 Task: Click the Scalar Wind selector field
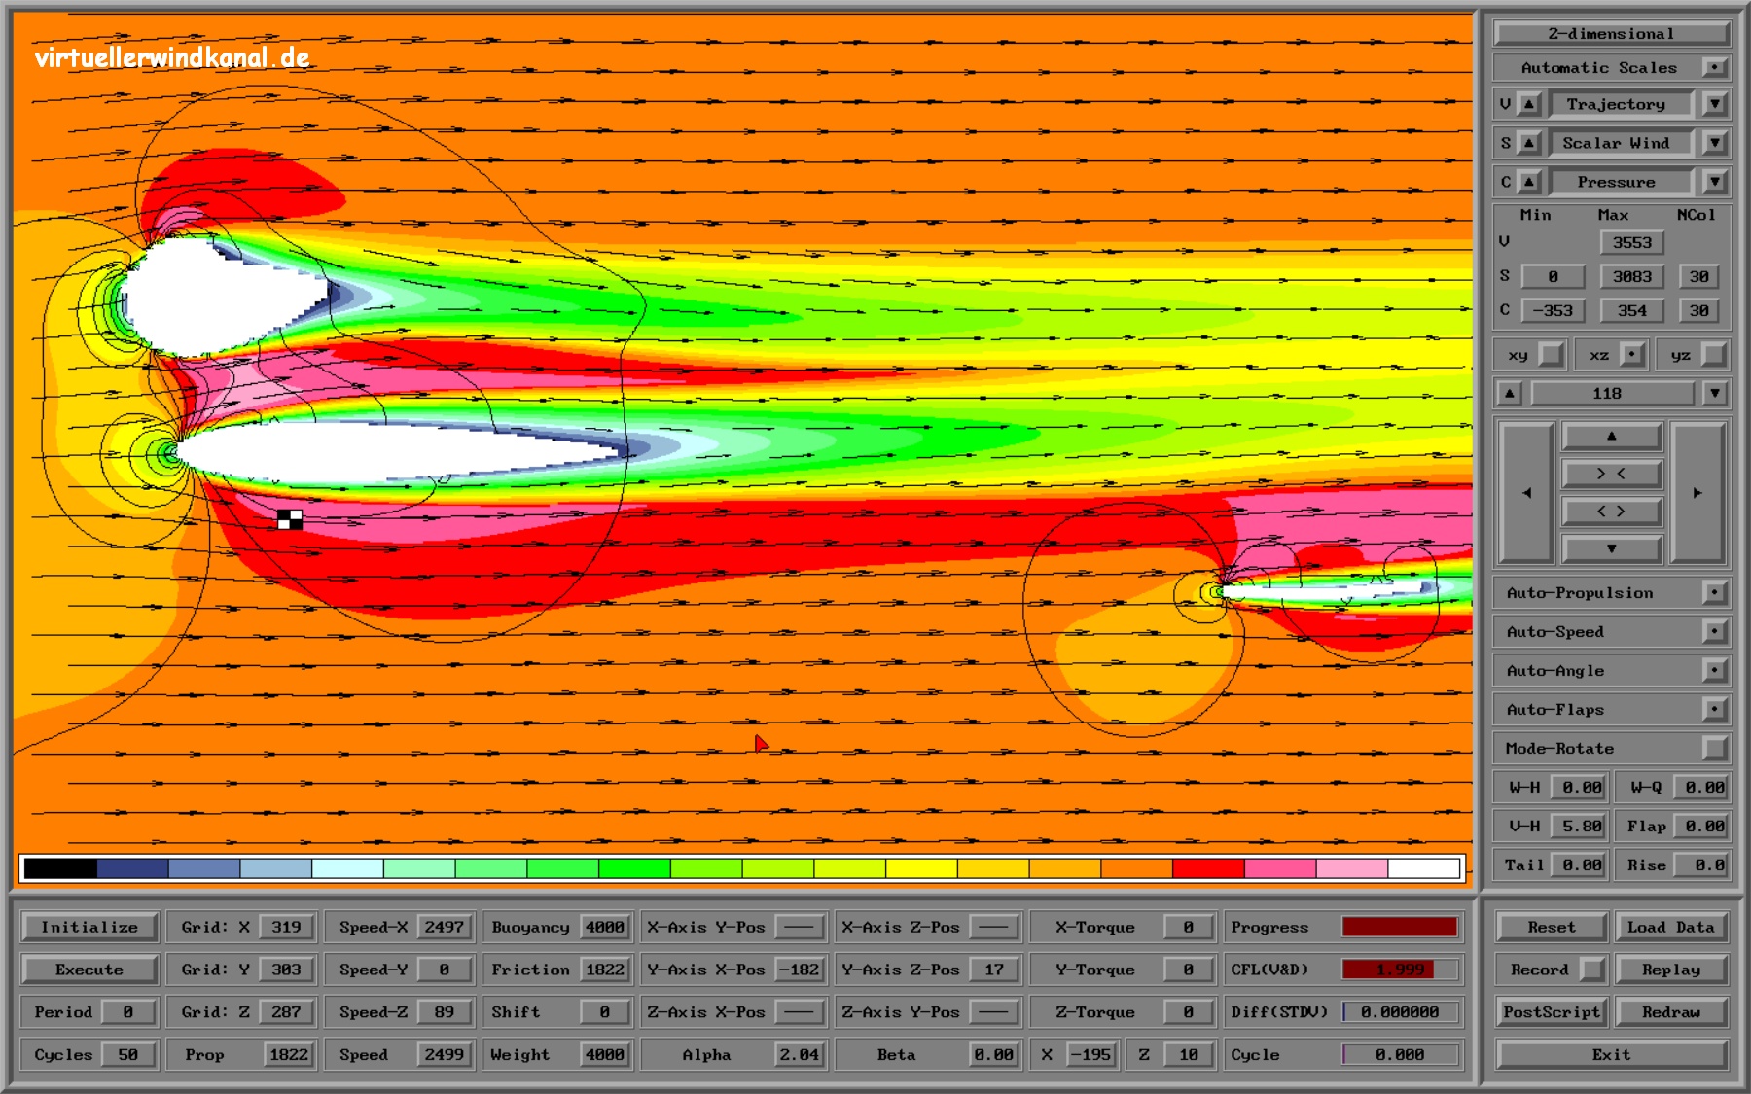1621,143
